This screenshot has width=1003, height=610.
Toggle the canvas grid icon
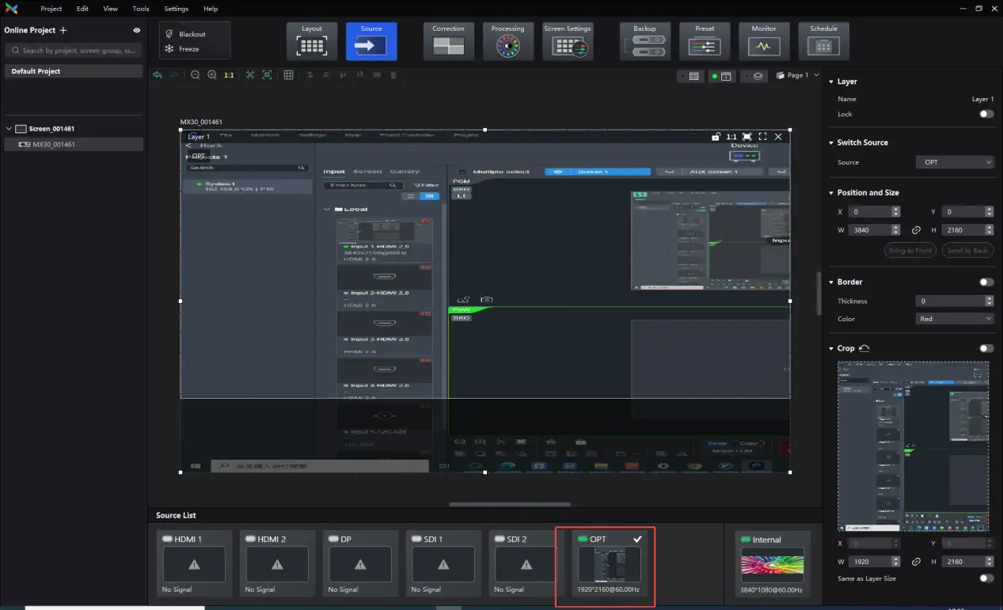289,75
